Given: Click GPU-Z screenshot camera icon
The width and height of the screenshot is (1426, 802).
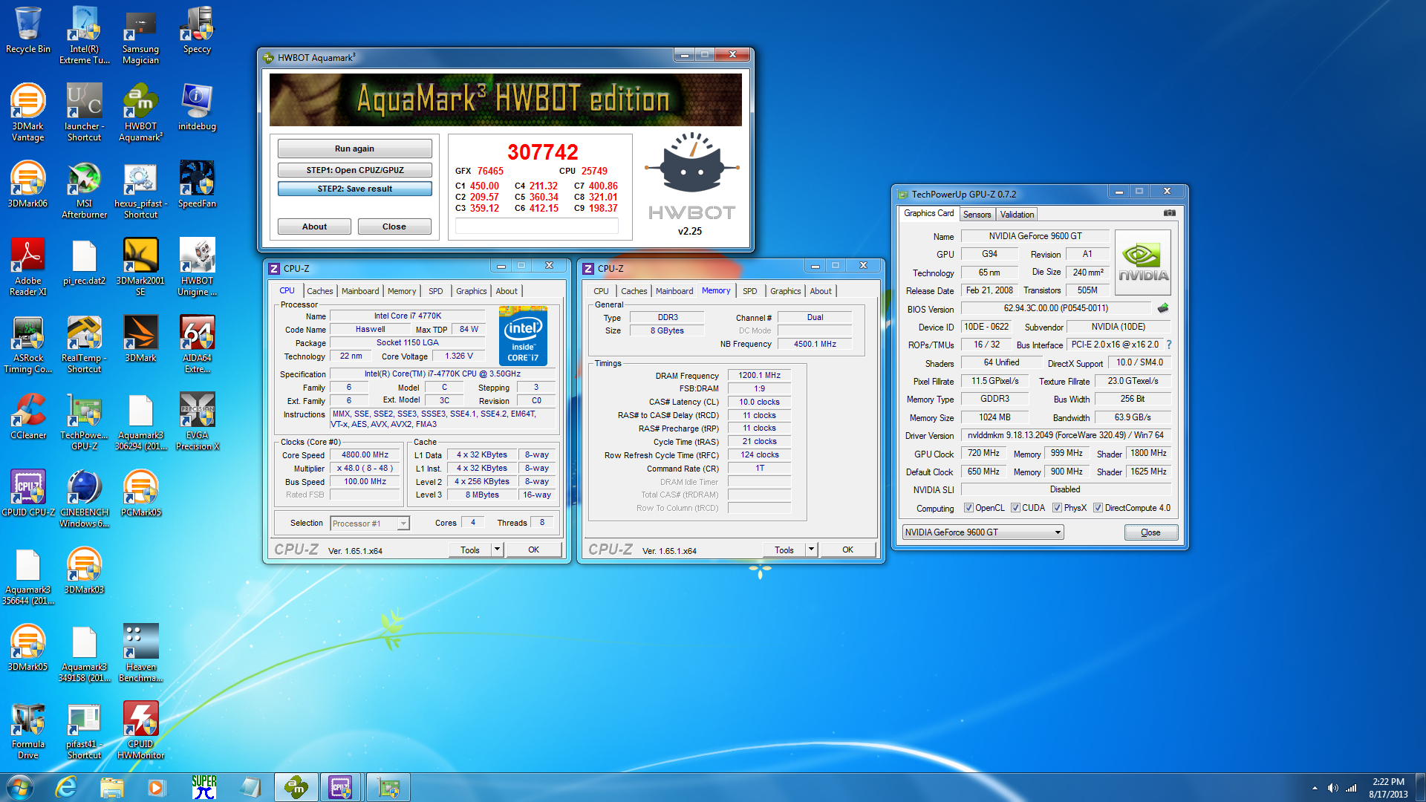Looking at the screenshot, I should (x=1169, y=213).
